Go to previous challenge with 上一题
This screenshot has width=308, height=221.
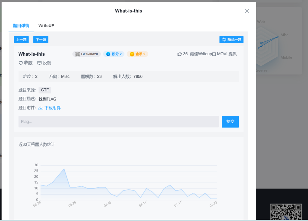tap(21, 40)
